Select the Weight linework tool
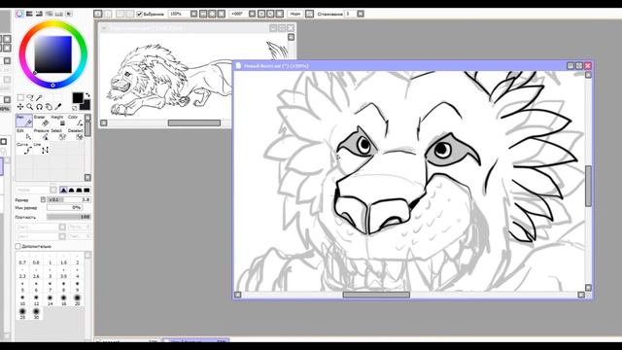 (x=58, y=121)
